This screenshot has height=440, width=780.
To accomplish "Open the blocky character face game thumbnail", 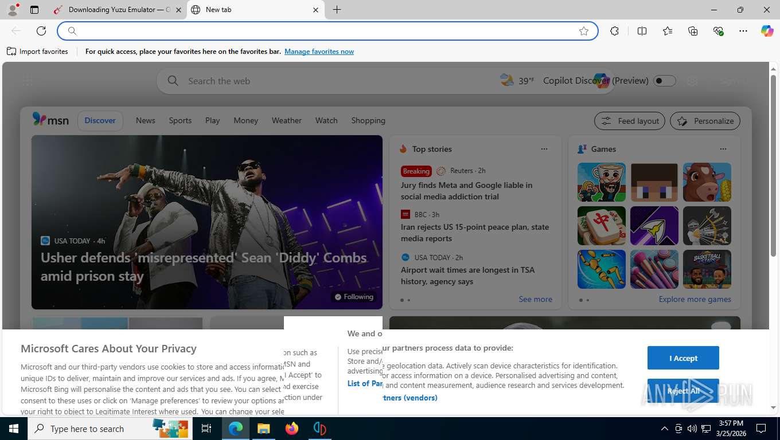I will click(654, 182).
